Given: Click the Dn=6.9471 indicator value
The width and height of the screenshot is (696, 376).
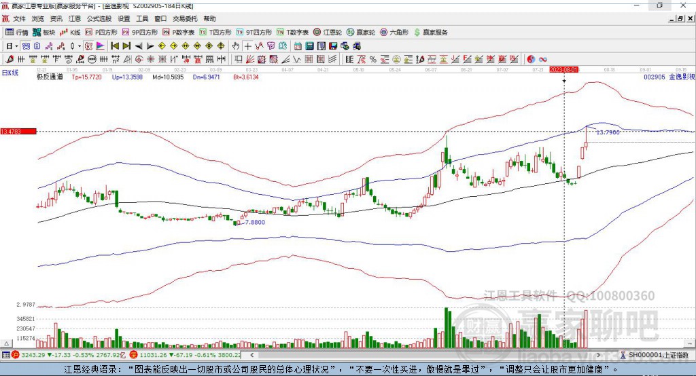Looking at the screenshot, I should 207,77.
